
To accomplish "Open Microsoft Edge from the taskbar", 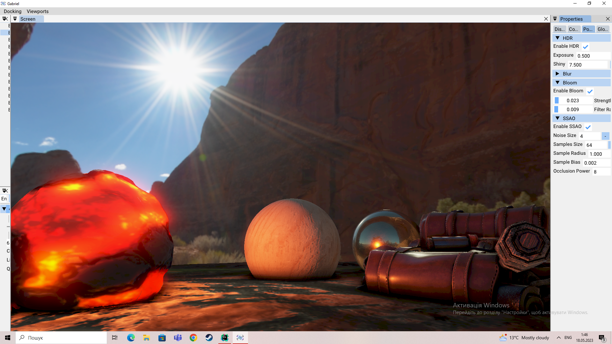I will click(x=131, y=338).
